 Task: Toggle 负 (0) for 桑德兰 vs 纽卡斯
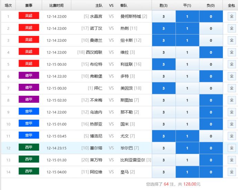click(x=211, y=40)
